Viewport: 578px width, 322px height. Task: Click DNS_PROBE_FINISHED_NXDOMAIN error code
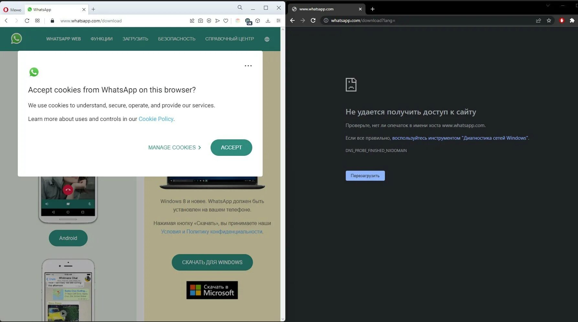376,151
